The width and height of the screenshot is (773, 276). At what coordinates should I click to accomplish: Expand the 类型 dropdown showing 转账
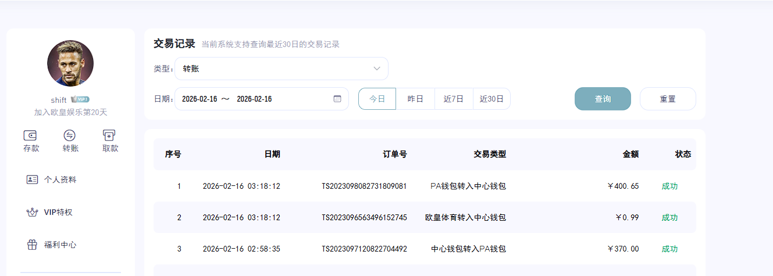281,69
